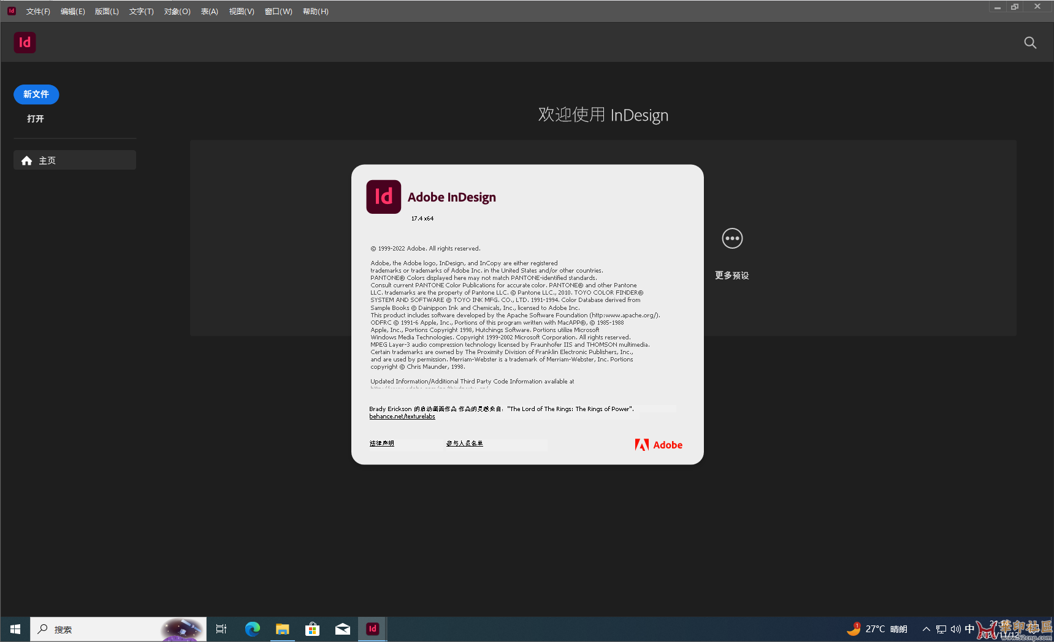Open Microsoft Store from taskbar
1054x642 pixels.
pos(312,629)
